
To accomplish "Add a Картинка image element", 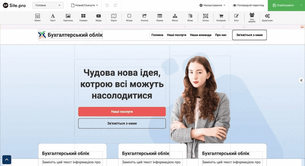I will 68,18.
